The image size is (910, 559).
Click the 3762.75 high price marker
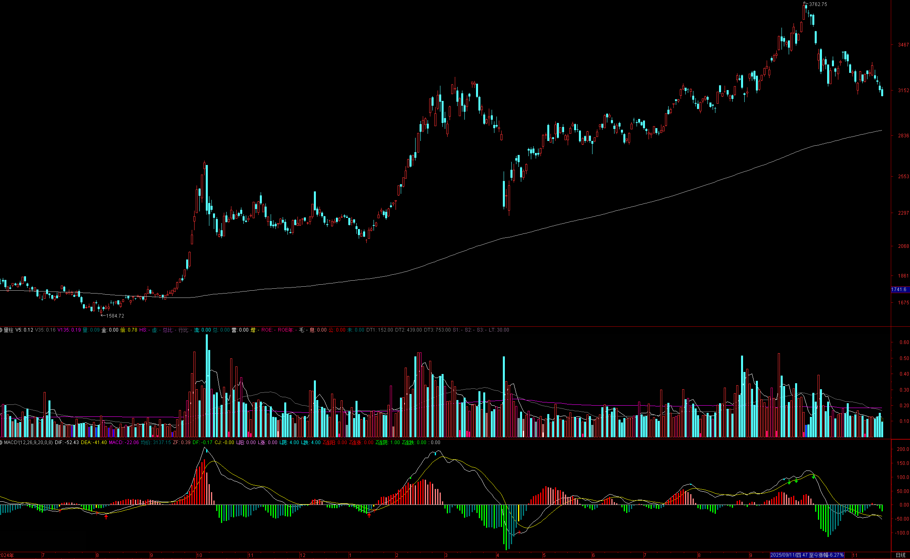[818, 4]
